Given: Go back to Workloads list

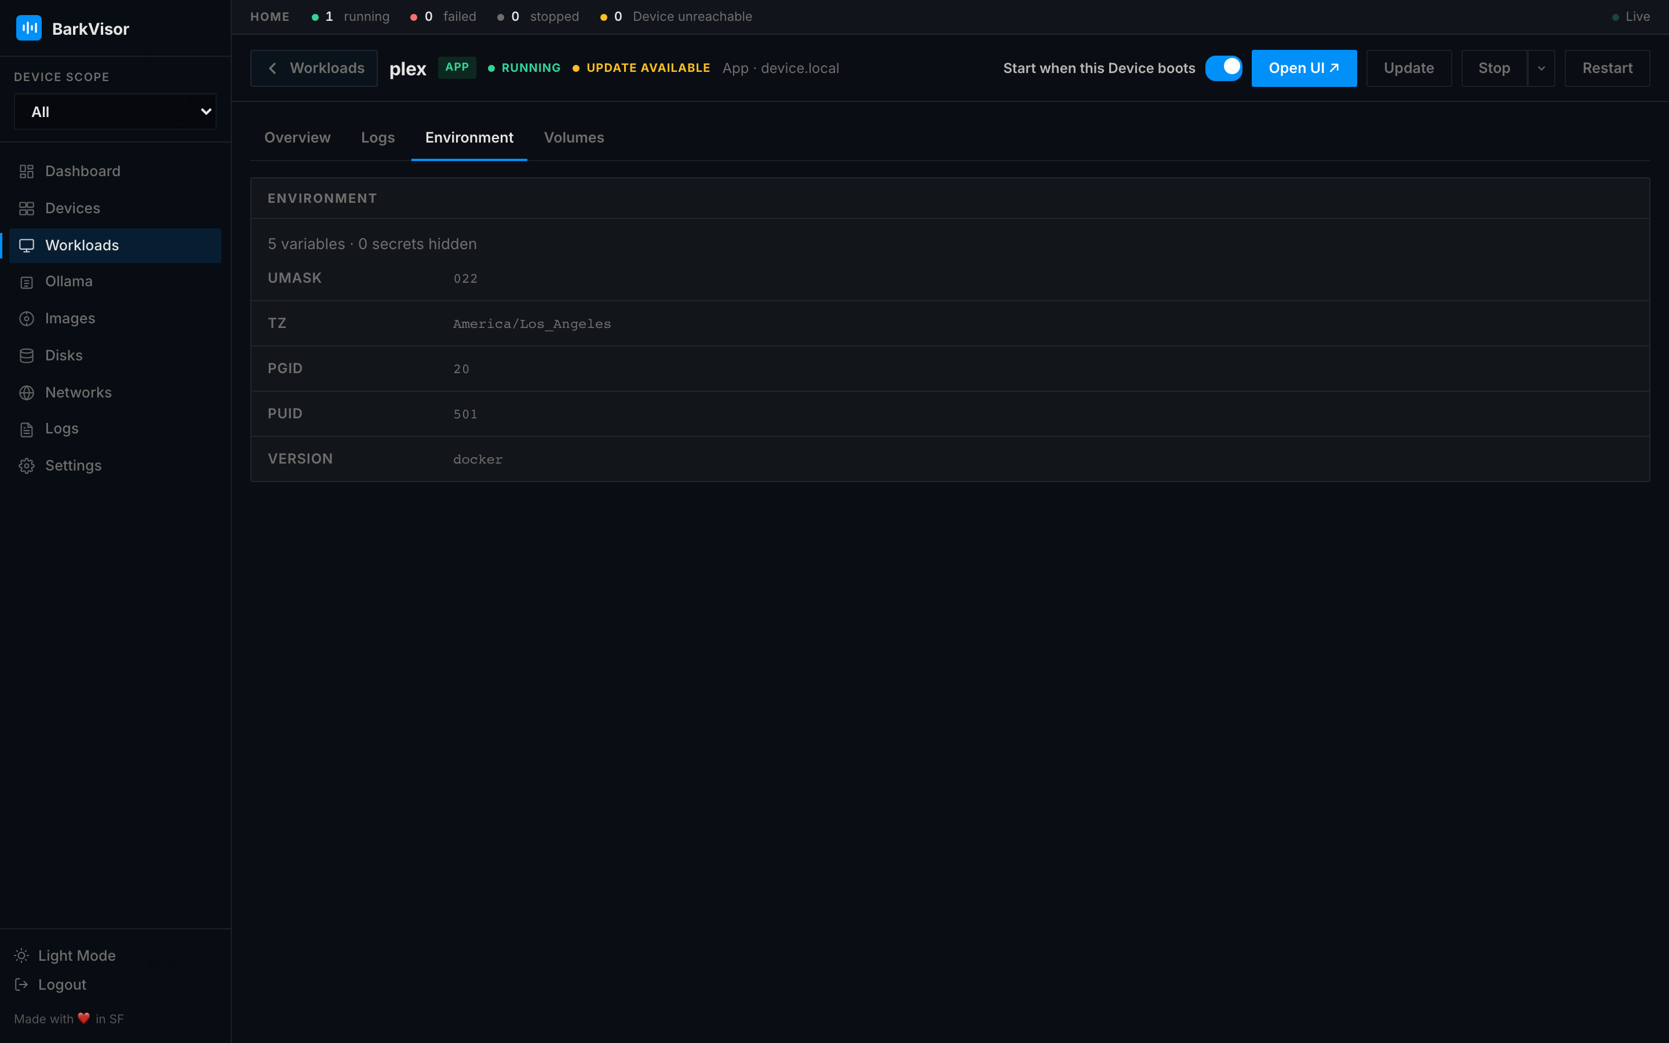Looking at the screenshot, I should coord(314,68).
